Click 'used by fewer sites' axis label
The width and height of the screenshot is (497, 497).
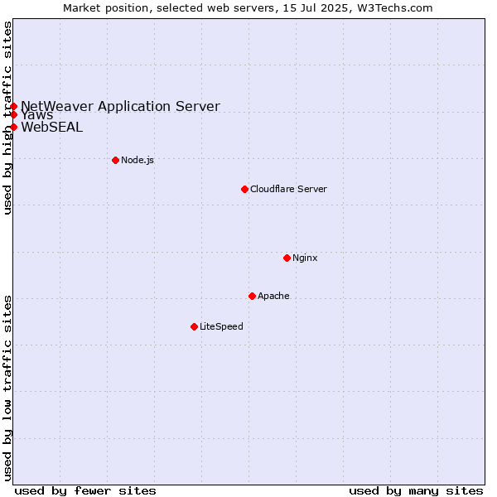click(x=85, y=491)
